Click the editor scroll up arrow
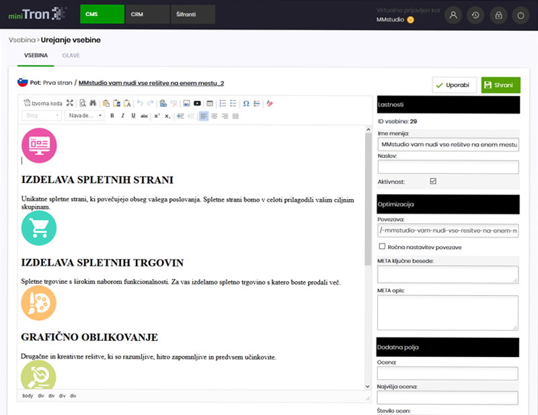538x415 pixels. tap(368, 130)
